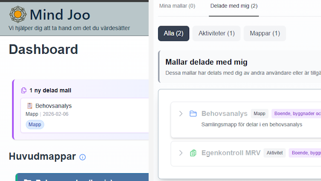Click the '1 ny delad mall' heading
The height and width of the screenshot is (181, 321).
coord(50,90)
